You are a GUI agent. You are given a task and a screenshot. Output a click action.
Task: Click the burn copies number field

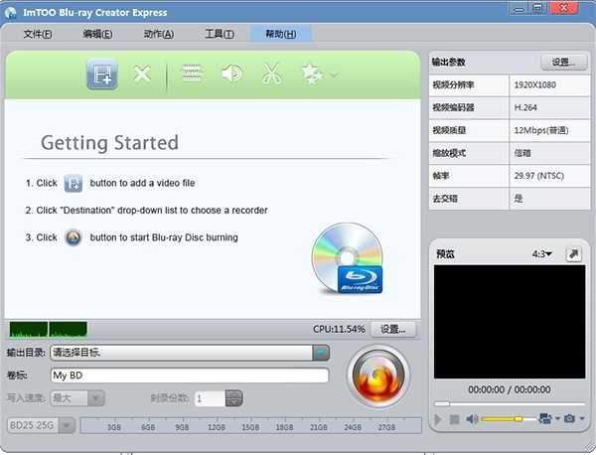pos(210,398)
